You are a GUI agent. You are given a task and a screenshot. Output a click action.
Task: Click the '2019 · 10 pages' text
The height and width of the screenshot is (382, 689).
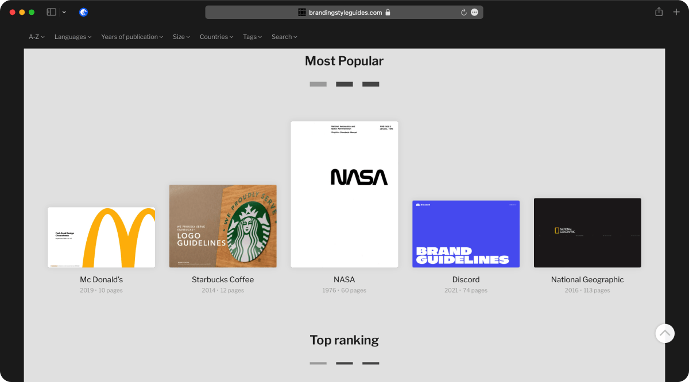tap(102, 290)
